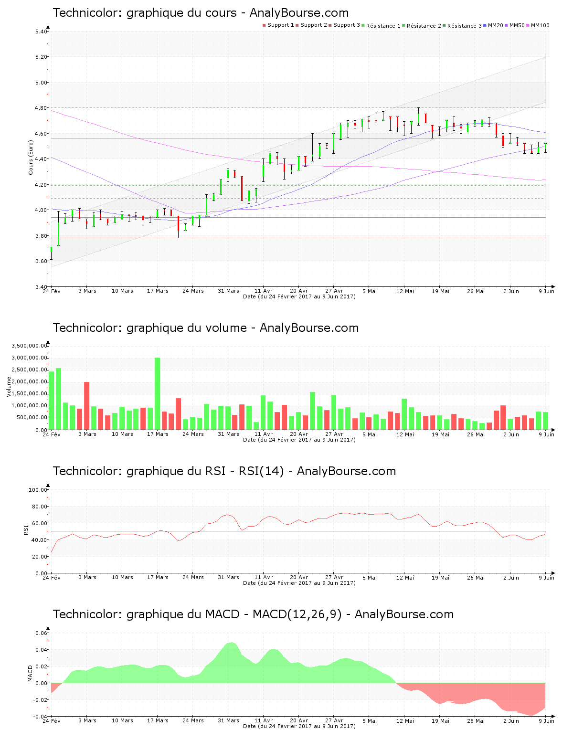Click '24 Fév' date on price chart

tap(52, 291)
